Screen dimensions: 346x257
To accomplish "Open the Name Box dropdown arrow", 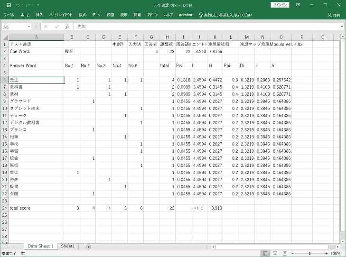I will click(x=29, y=27).
